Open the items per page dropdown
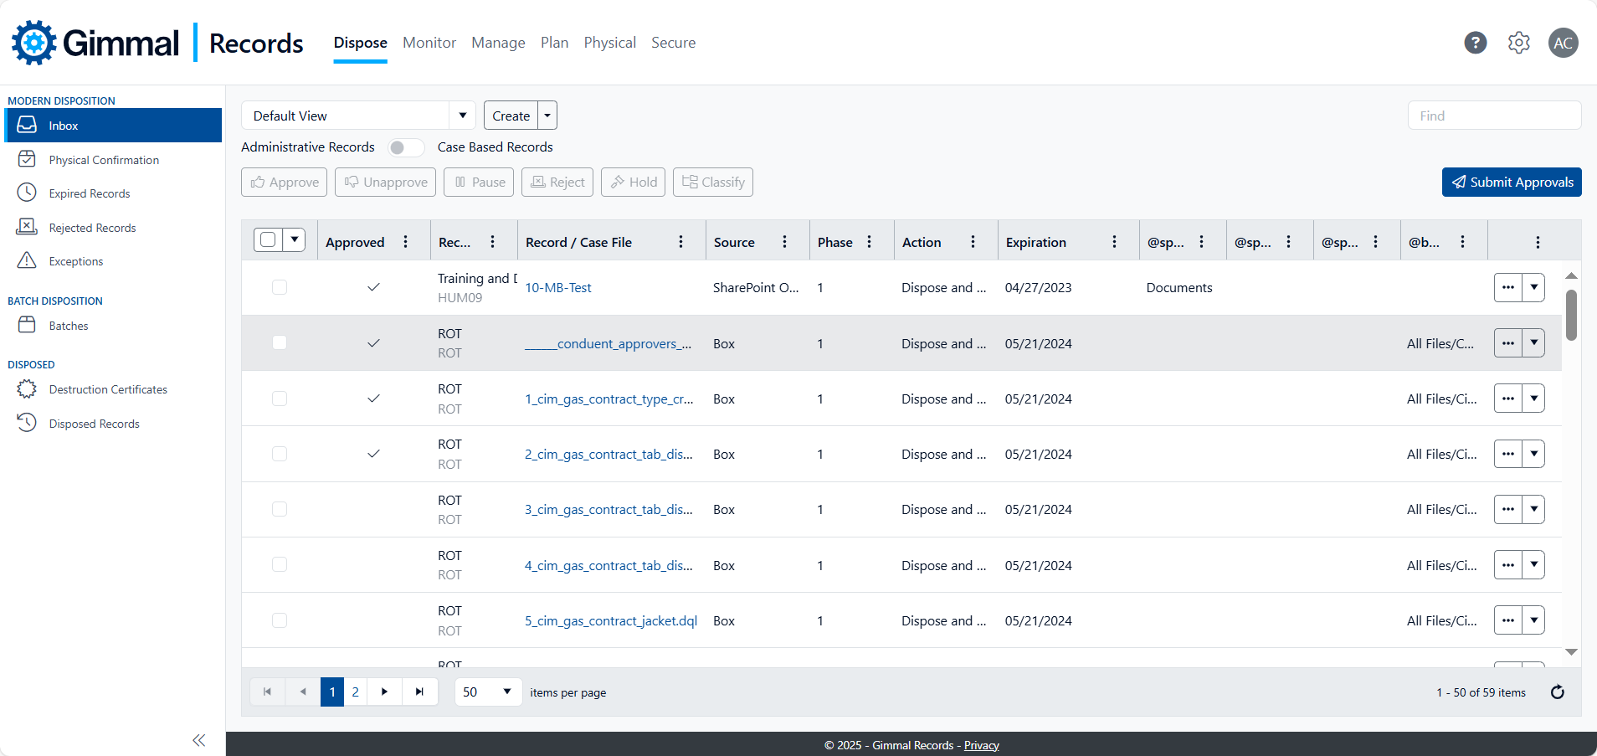This screenshot has height=756, width=1597. pos(506,692)
